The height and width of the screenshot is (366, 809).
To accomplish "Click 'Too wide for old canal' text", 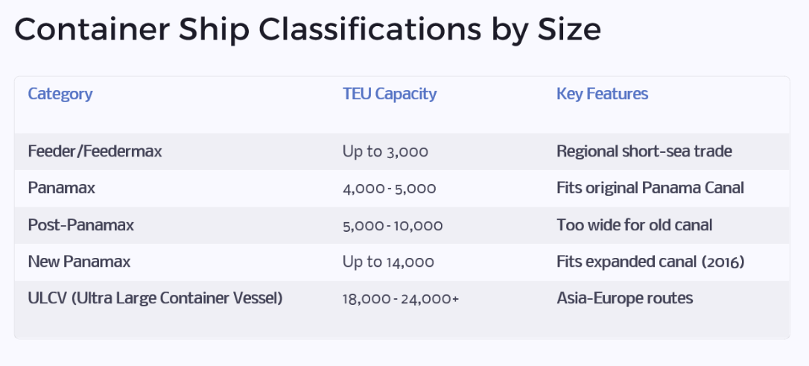I will (634, 225).
